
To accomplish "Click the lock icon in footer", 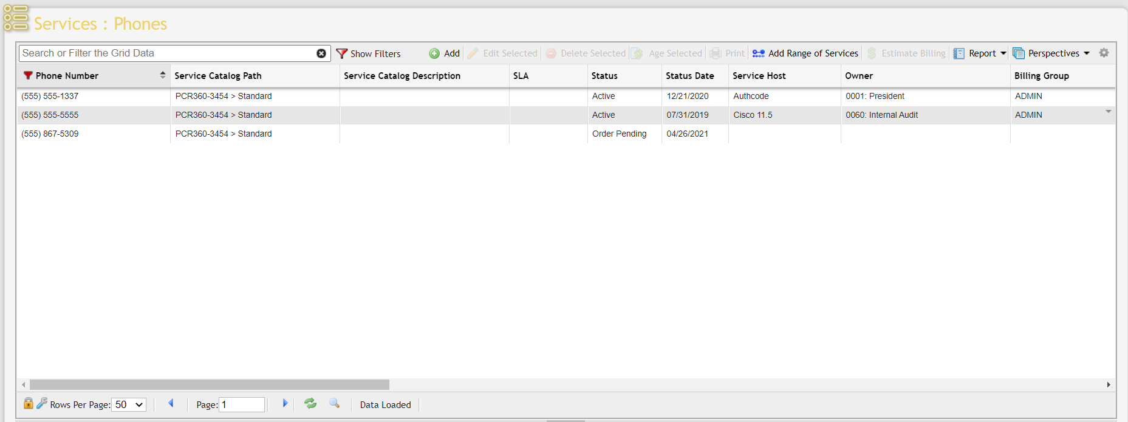I will [x=28, y=403].
